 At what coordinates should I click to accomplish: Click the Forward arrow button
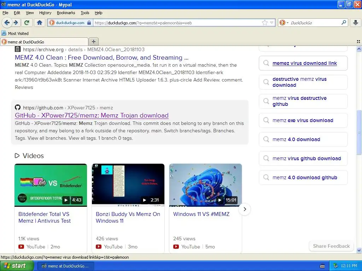point(16,23)
